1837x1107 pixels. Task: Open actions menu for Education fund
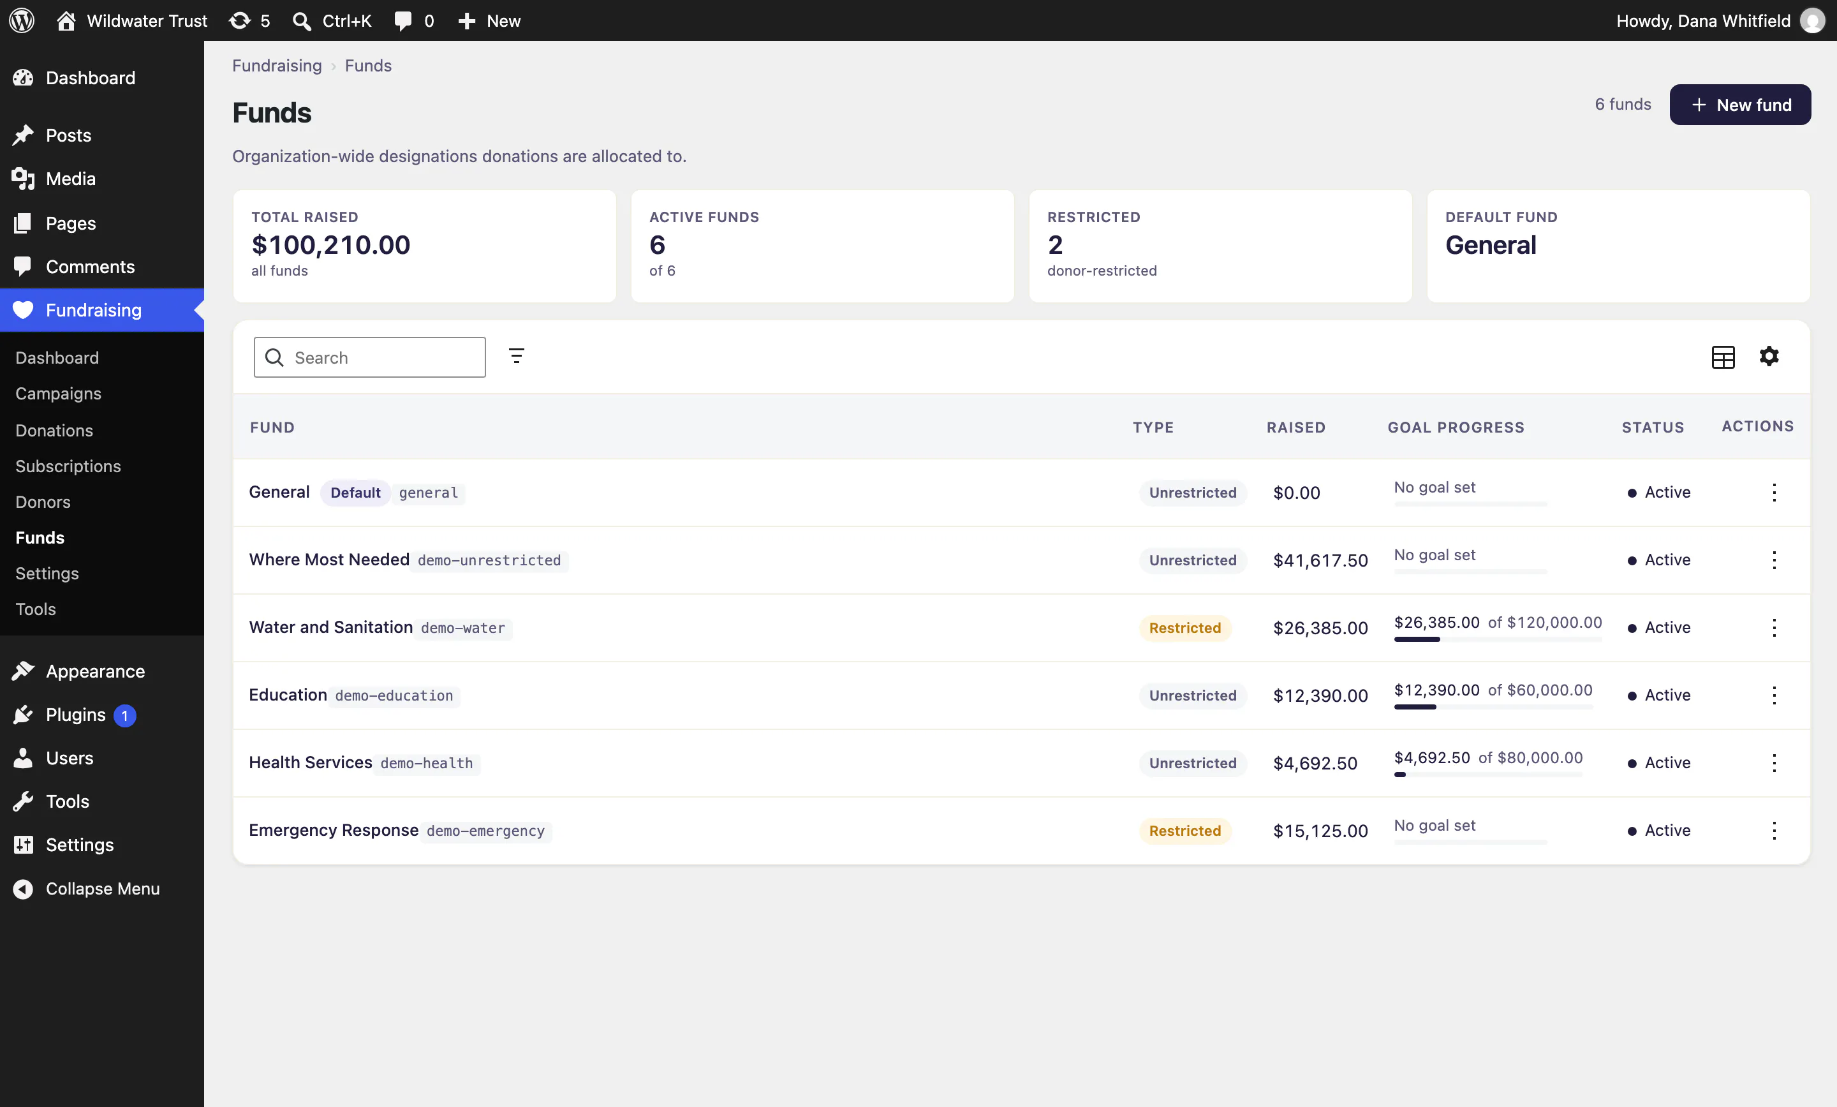coord(1774,695)
